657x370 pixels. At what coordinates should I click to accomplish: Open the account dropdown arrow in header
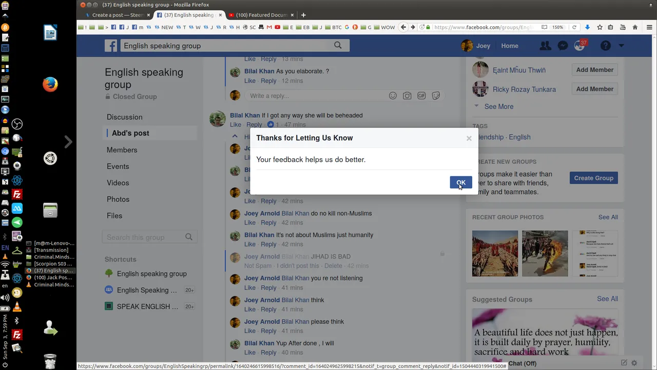[x=621, y=46]
